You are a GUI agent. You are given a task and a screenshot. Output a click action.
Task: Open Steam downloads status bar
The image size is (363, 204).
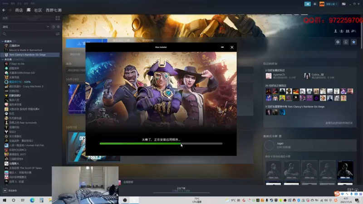(x=181, y=189)
